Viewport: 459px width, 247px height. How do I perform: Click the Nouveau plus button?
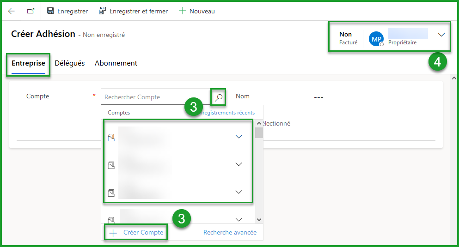coord(197,11)
